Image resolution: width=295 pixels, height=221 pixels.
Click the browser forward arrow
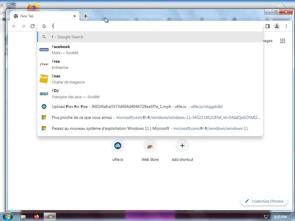(23, 26)
